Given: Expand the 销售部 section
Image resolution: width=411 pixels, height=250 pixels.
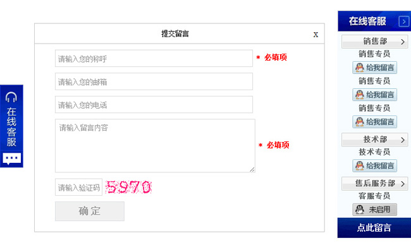Looking at the screenshot, I should 374,42.
